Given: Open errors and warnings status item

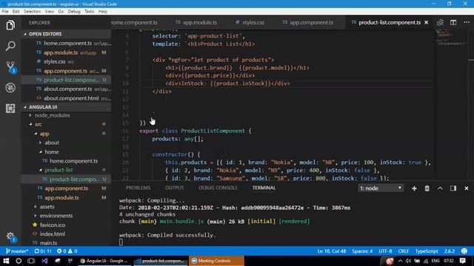Looking at the screenshot, I should 67,251.
